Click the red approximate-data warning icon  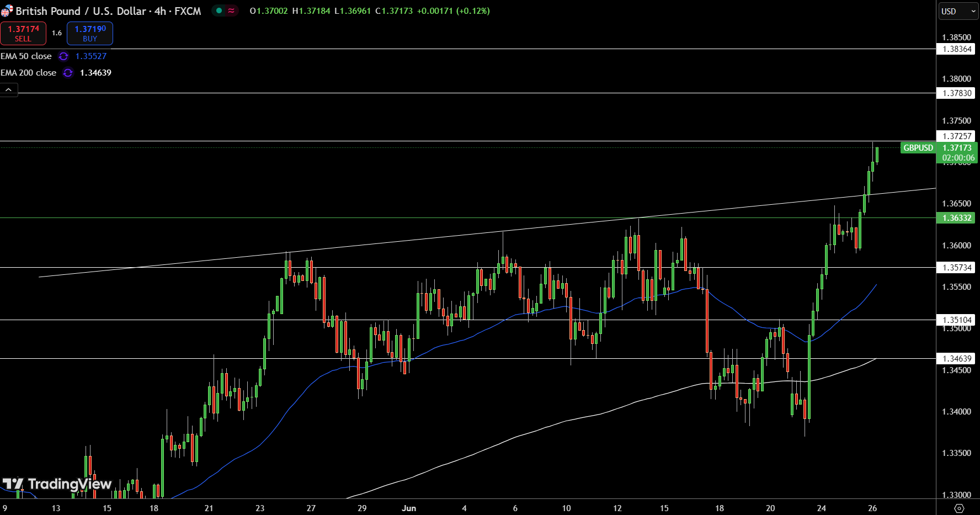click(x=231, y=11)
